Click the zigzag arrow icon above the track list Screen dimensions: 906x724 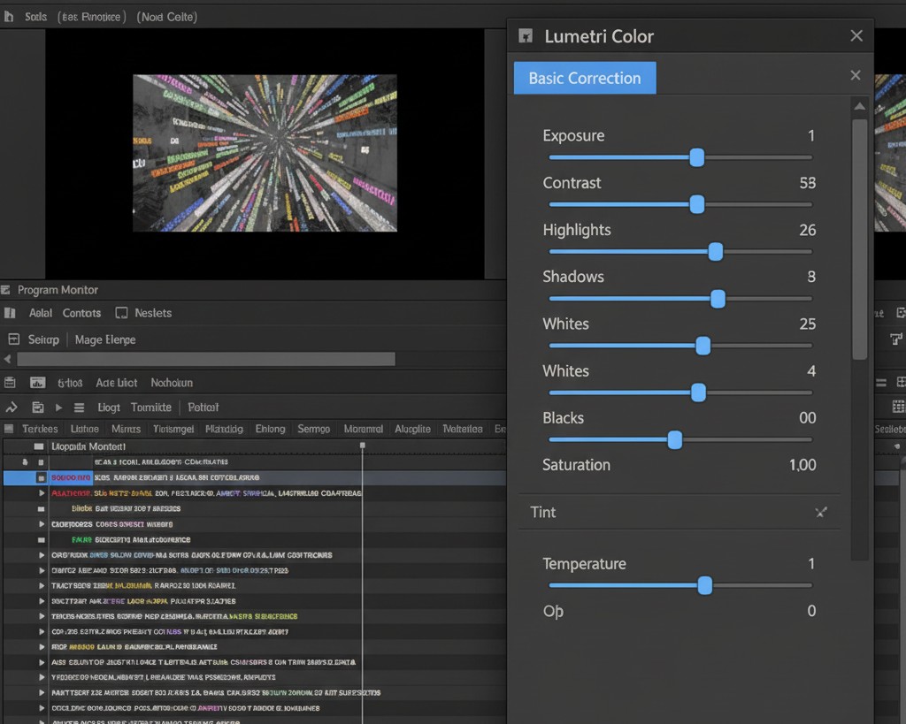pos(12,407)
